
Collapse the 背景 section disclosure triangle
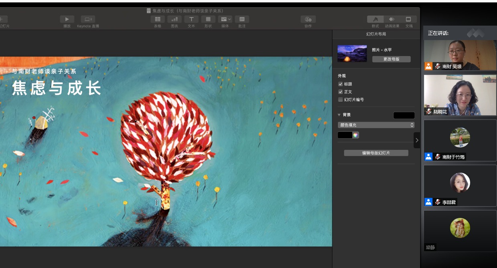coord(339,115)
